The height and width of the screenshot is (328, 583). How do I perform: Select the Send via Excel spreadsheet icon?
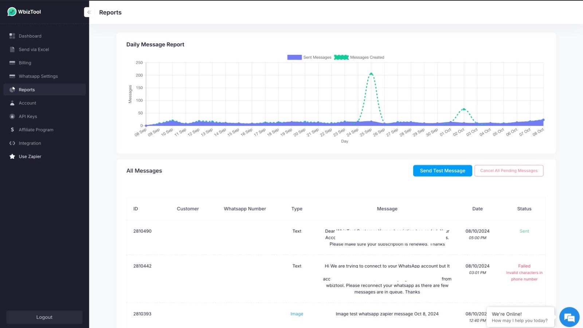[x=12, y=49]
